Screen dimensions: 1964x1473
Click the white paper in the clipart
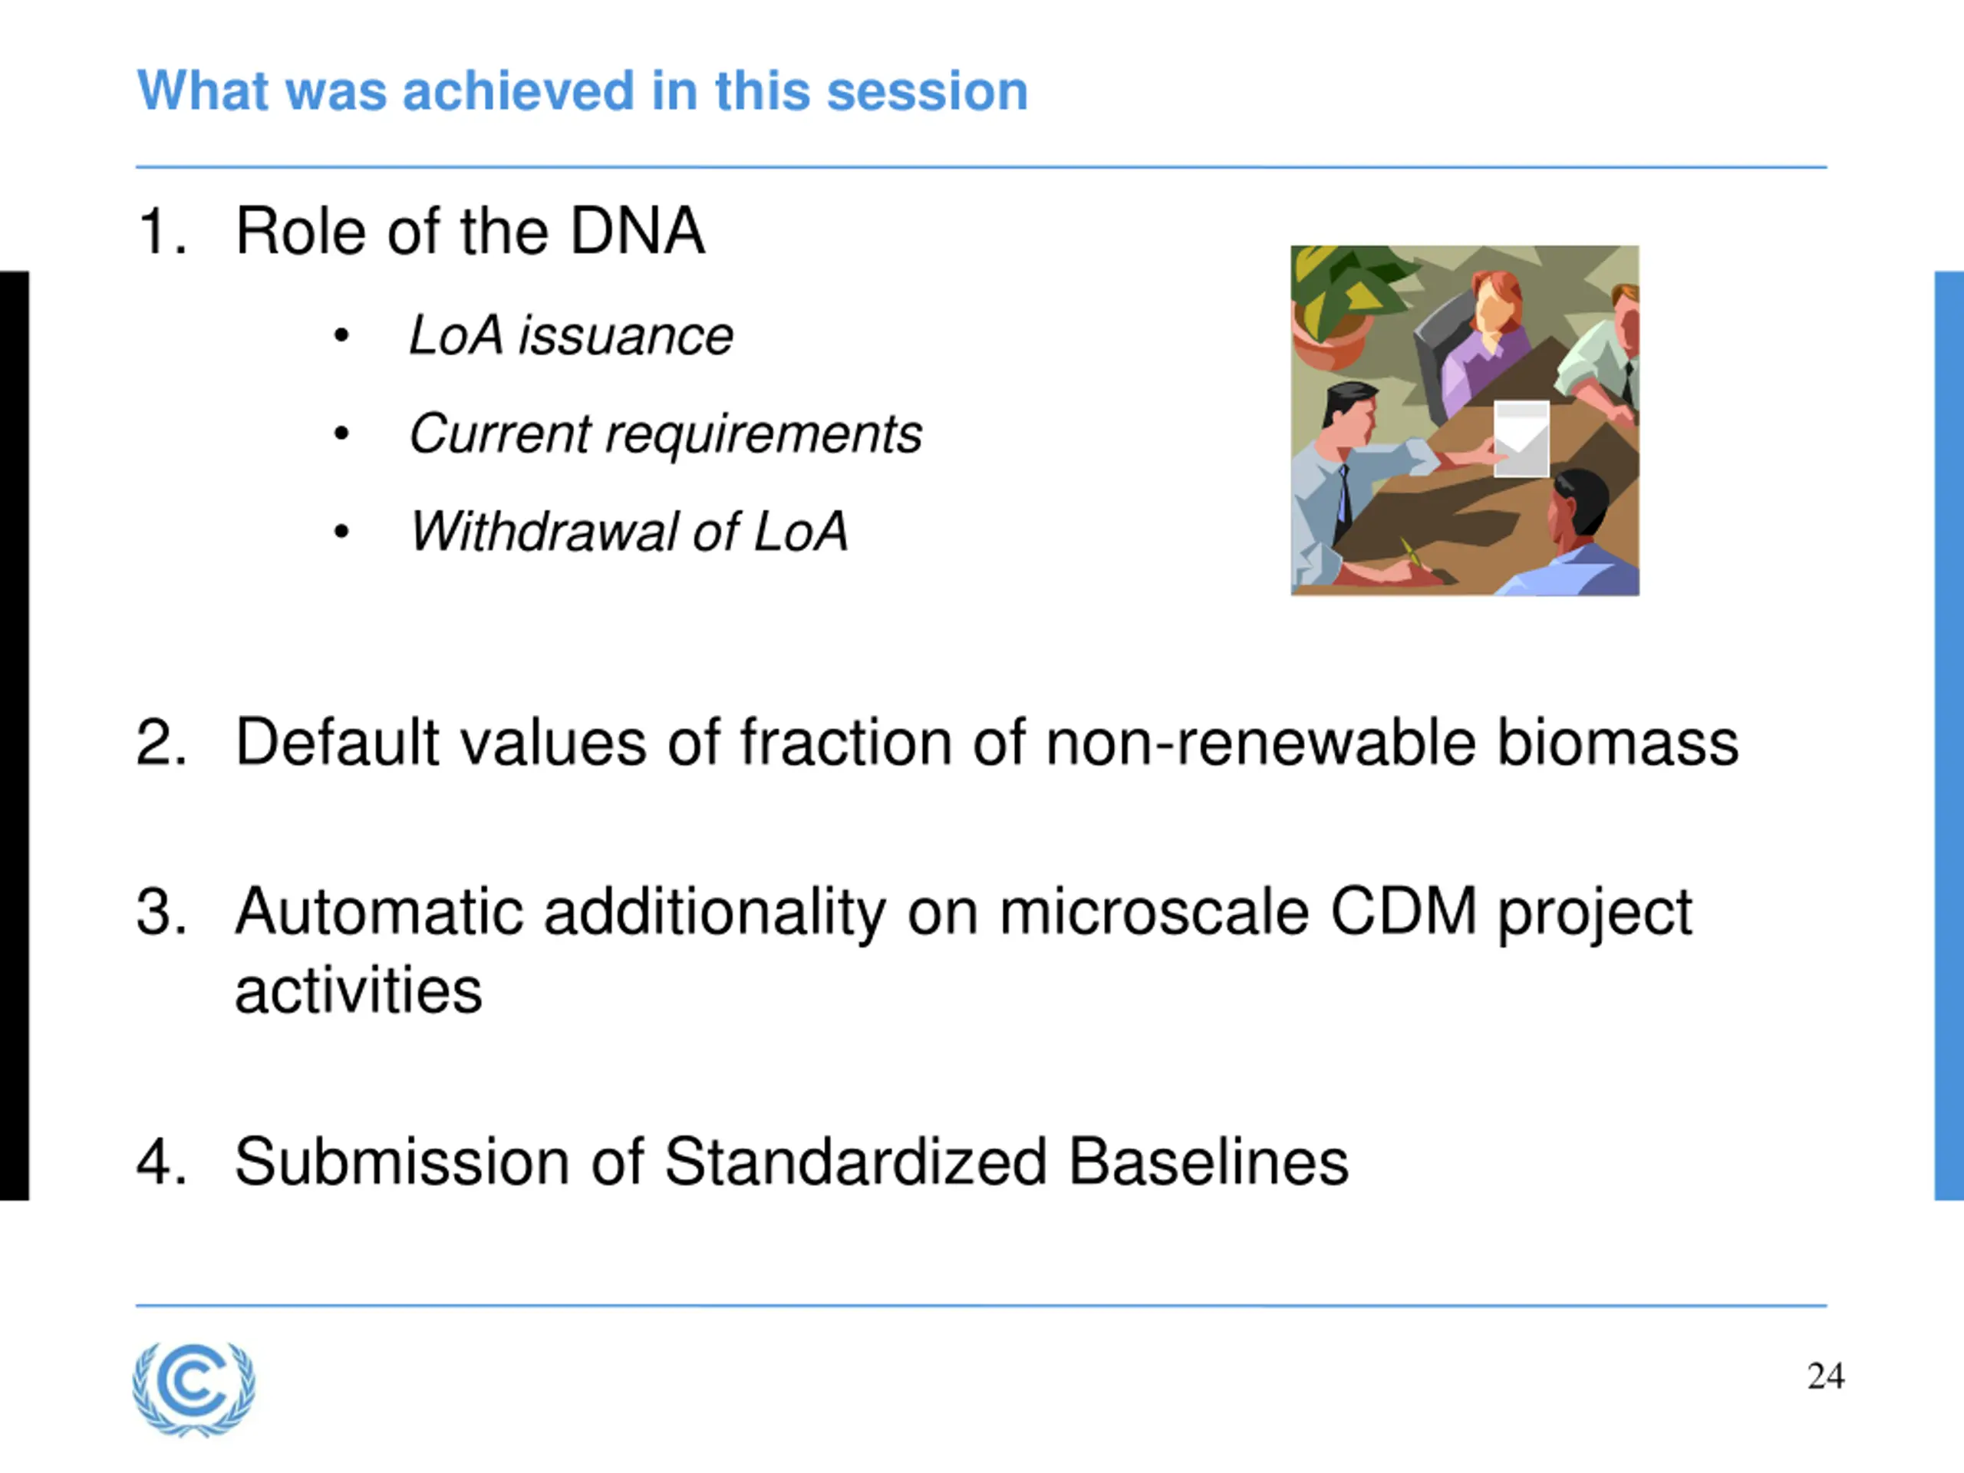[x=1521, y=439]
